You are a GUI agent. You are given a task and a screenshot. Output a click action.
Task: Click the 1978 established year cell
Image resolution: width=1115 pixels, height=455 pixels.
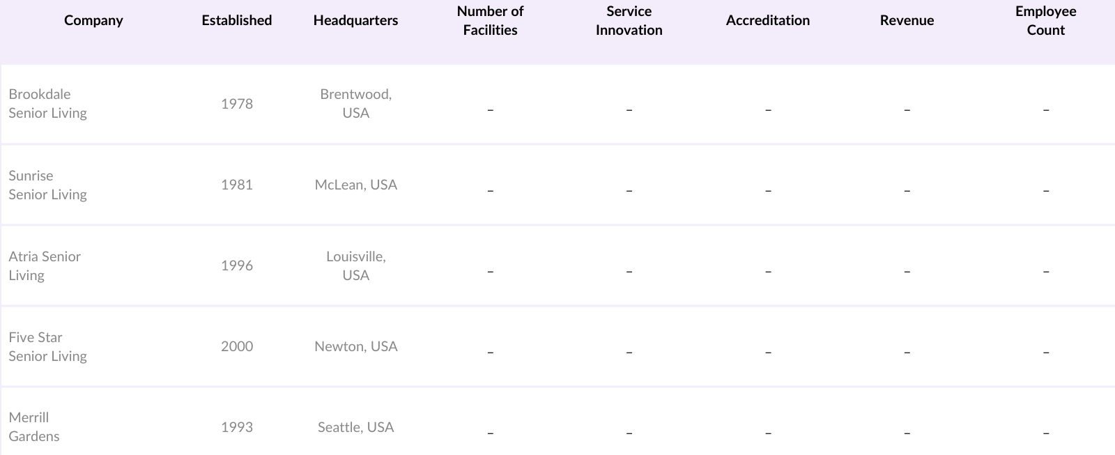[x=237, y=104]
